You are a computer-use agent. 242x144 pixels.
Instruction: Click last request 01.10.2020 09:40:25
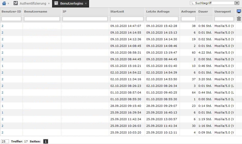tap(162, 92)
